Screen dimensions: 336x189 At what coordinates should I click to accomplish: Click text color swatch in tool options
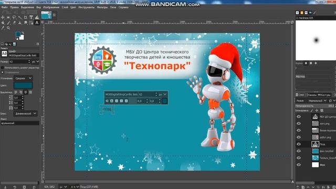click(x=23, y=86)
